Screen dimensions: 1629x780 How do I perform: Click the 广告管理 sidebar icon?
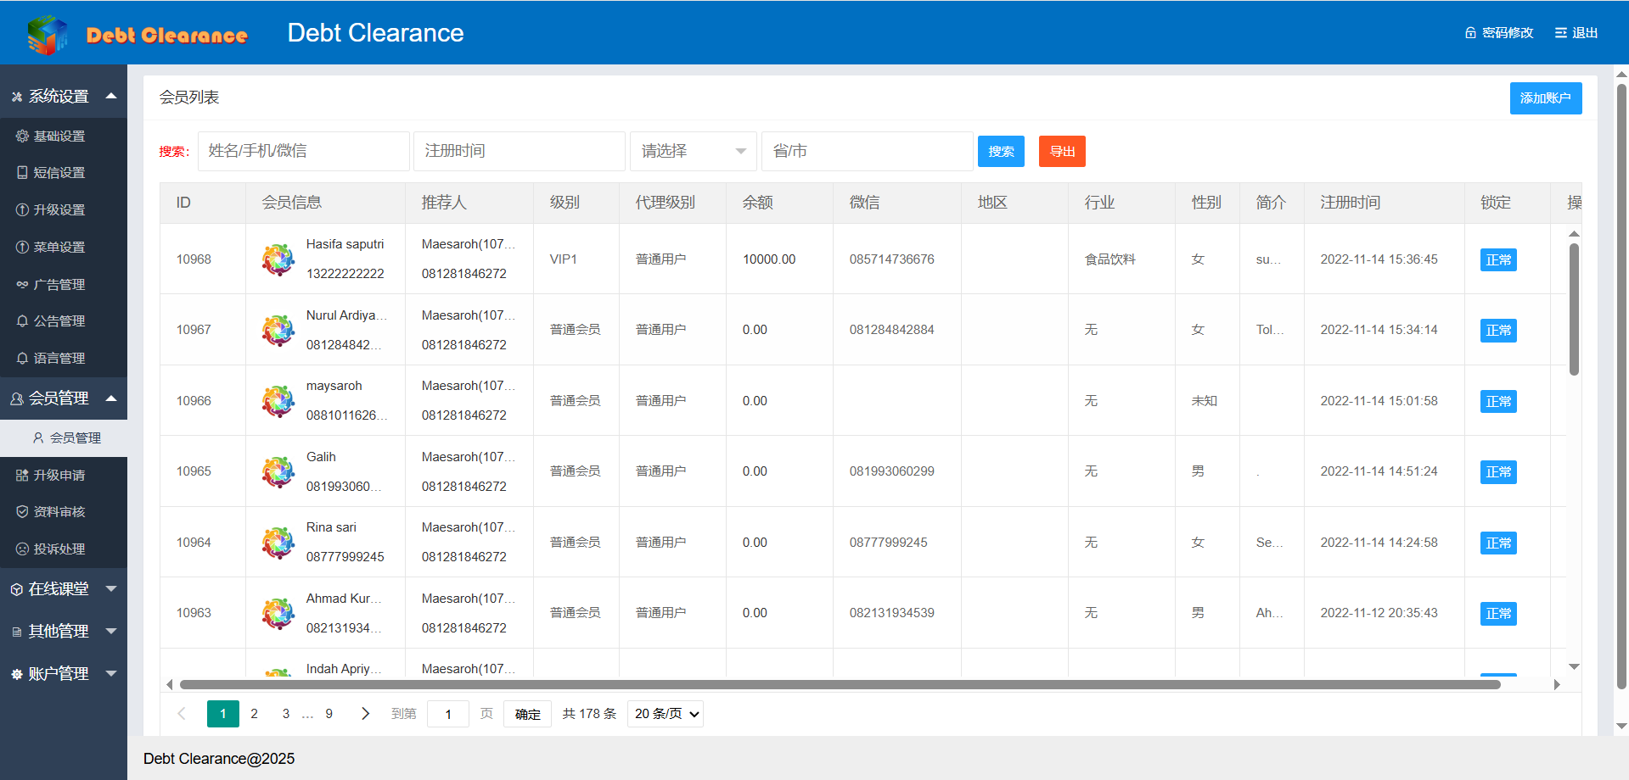22,285
